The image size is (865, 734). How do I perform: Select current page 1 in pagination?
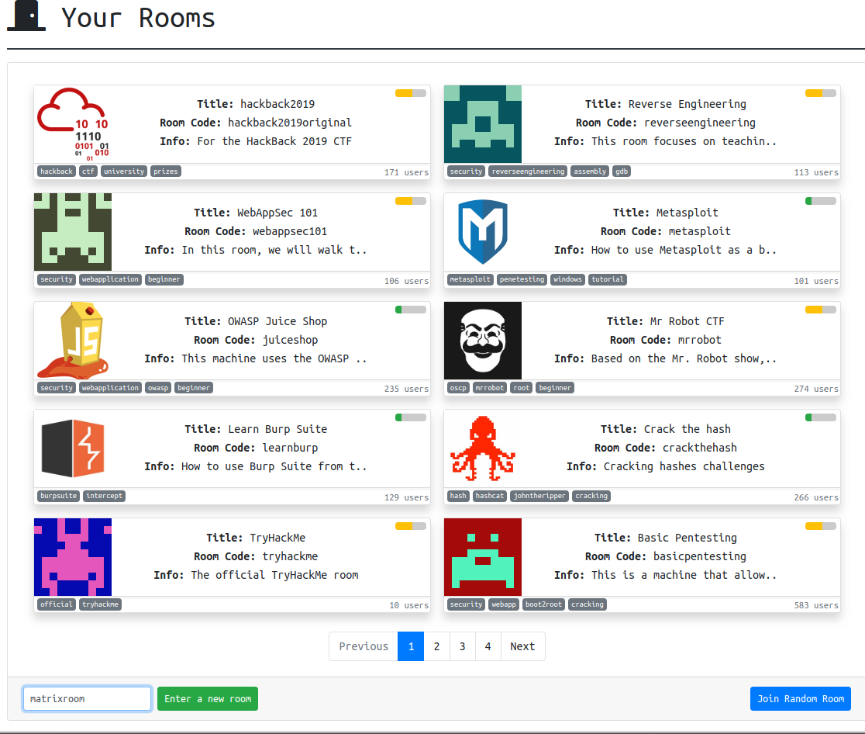[x=411, y=646]
